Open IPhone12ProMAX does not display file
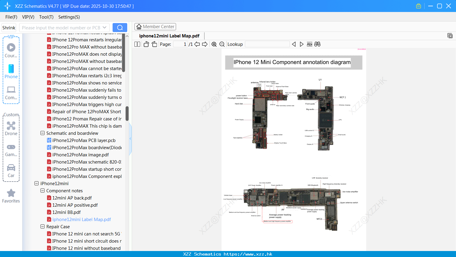Image resolution: width=456 pixels, height=257 pixels. 84,54
